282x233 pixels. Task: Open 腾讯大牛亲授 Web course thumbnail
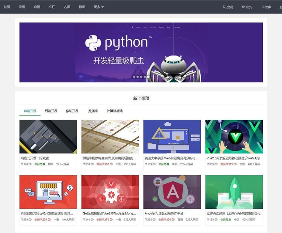(172, 137)
